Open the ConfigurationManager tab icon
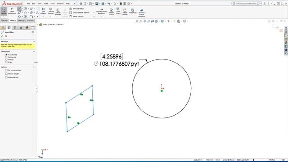 (15, 28)
